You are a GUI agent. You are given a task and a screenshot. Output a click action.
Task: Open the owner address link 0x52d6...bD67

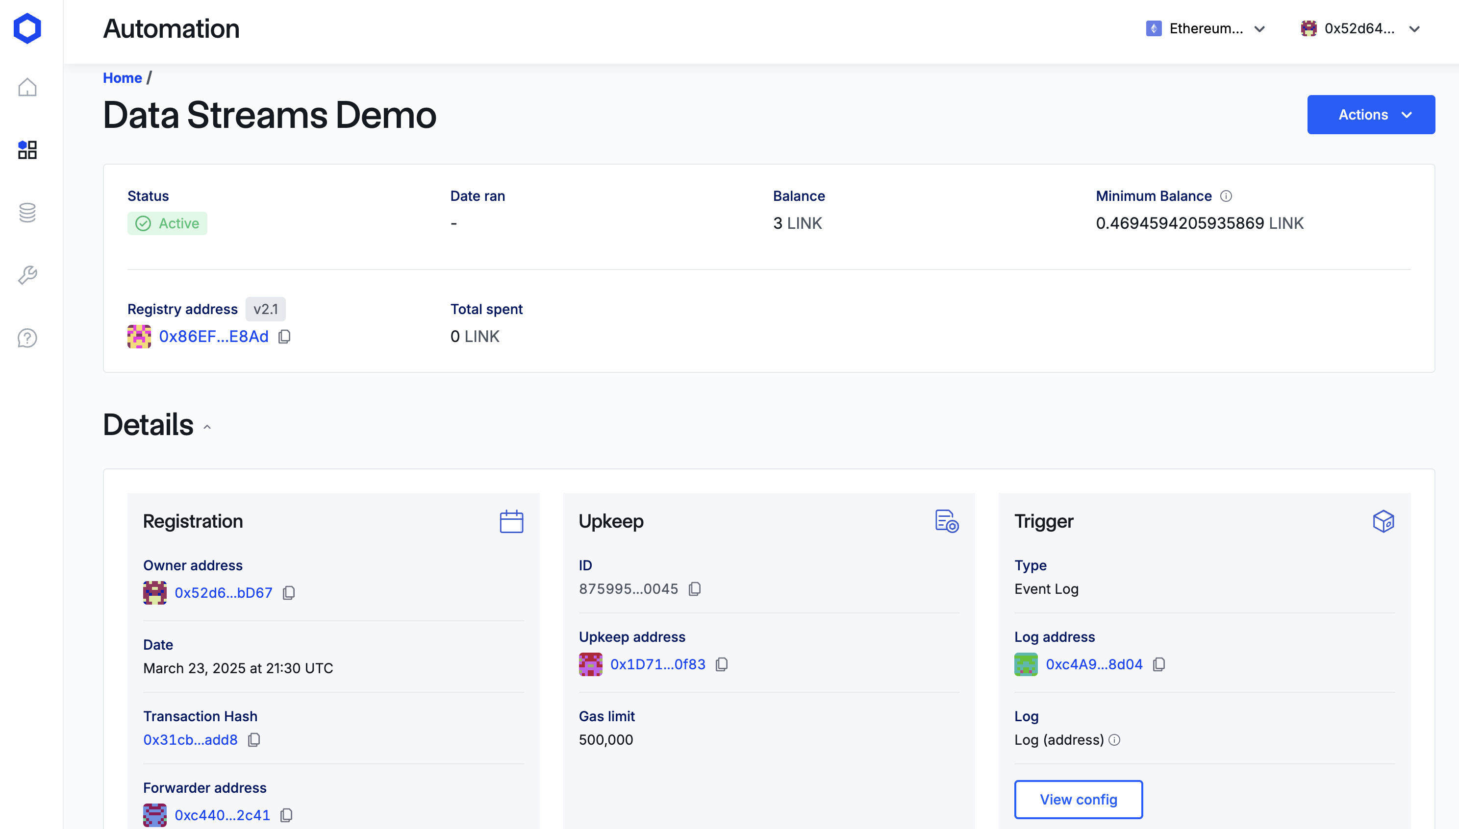[x=224, y=593]
